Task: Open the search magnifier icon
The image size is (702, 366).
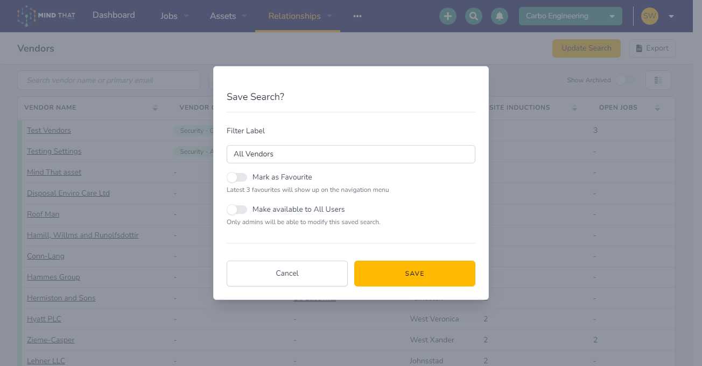Action: click(x=474, y=16)
